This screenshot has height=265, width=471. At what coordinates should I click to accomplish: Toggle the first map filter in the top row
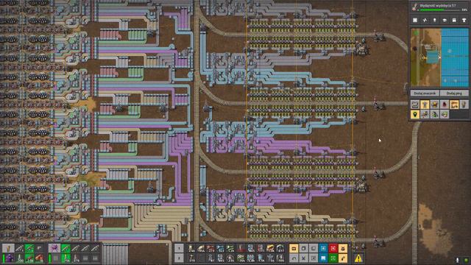tap(415, 105)
